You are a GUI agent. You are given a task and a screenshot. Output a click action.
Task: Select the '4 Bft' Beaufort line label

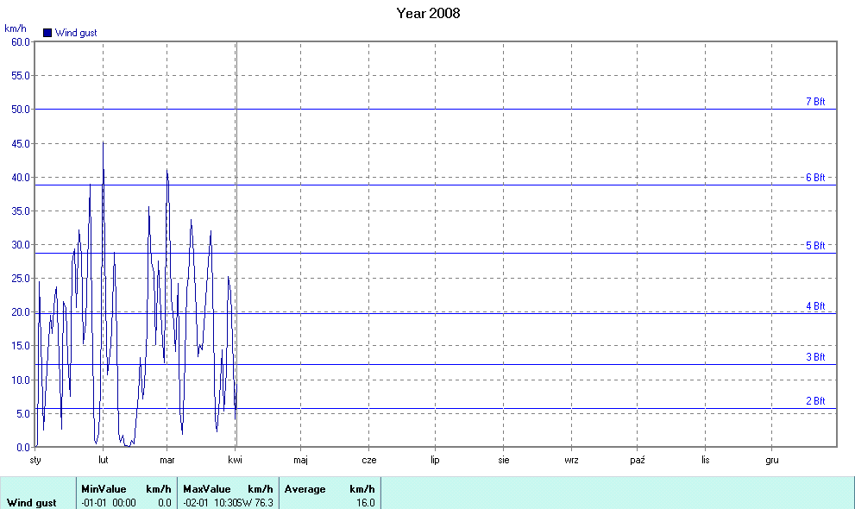coord(815,305)
